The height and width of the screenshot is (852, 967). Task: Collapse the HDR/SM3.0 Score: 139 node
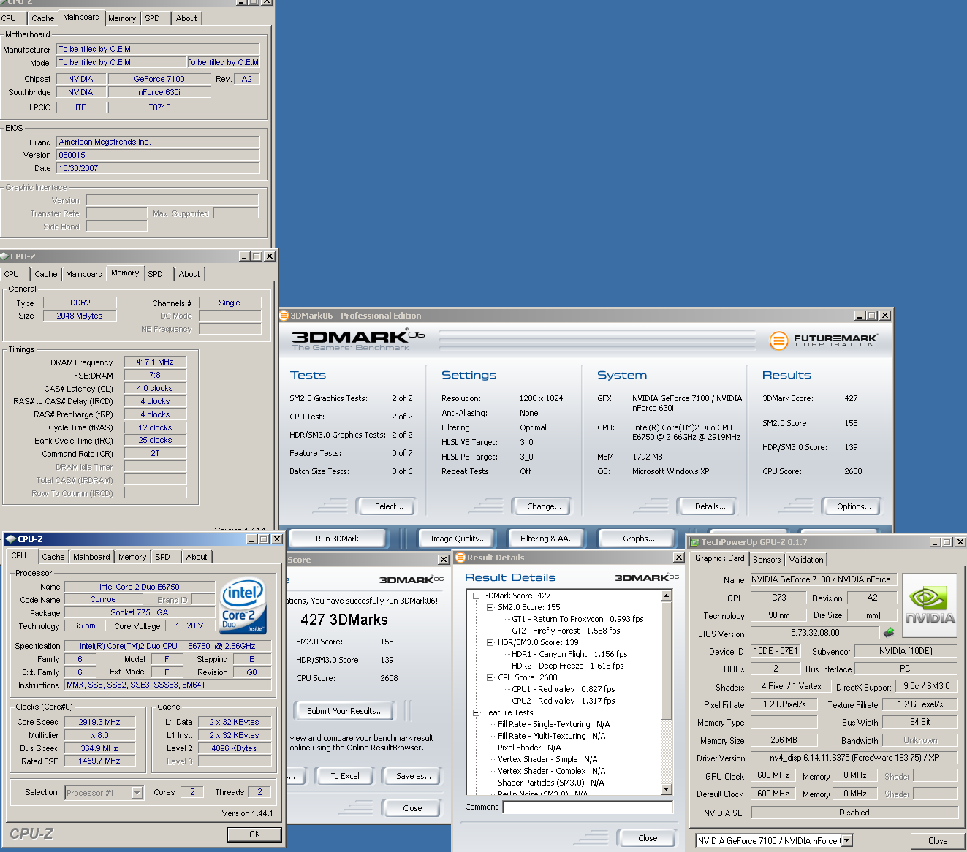(490, 642)
